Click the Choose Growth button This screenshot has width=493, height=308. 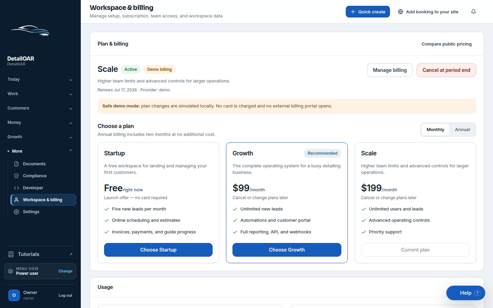287,250
